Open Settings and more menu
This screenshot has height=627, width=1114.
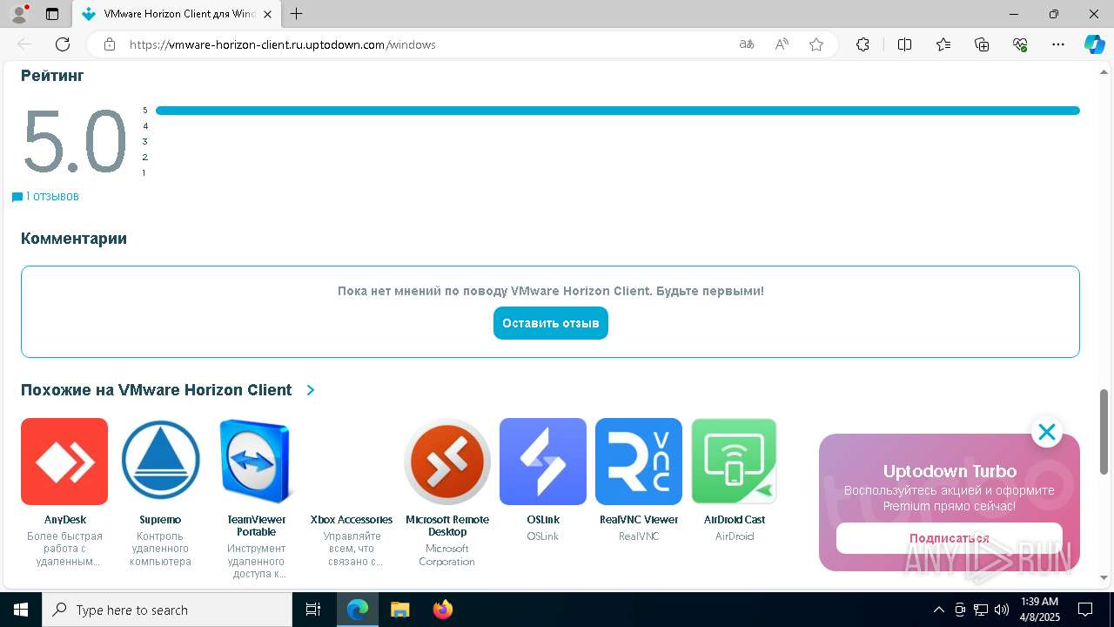[x=1058, y=44]
